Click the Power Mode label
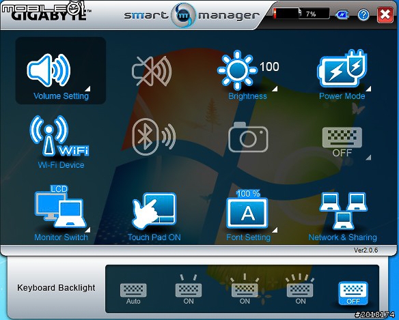 coord(342,96)
